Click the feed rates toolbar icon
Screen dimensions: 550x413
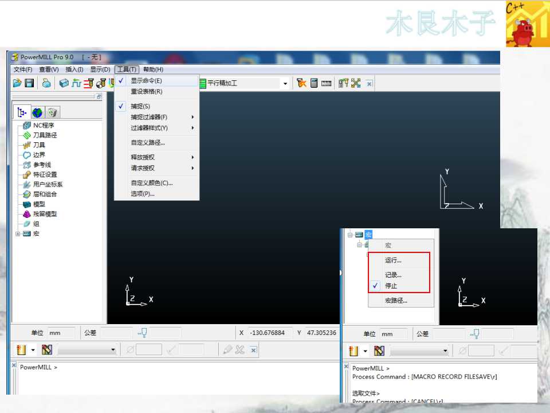(x=76, y=83)
